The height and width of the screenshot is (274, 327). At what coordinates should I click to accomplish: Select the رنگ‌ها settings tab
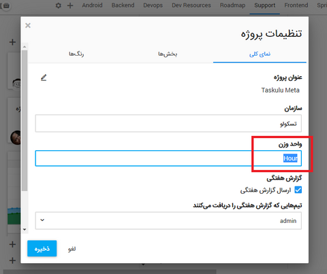tap(76, 54)
